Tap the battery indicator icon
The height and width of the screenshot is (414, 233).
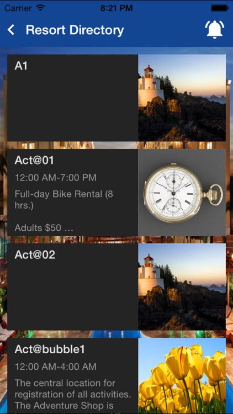(x=219, y=8)
